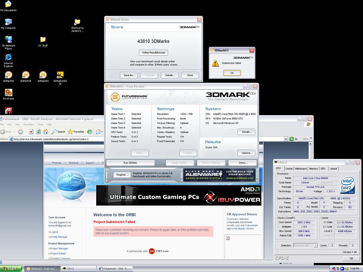Open the IE Favorites menu
Image resolution: width=363 pixels, height=272 pixels.
(x=29, y=125)
